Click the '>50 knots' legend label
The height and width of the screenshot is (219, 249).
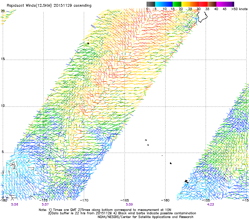point(239,9)
